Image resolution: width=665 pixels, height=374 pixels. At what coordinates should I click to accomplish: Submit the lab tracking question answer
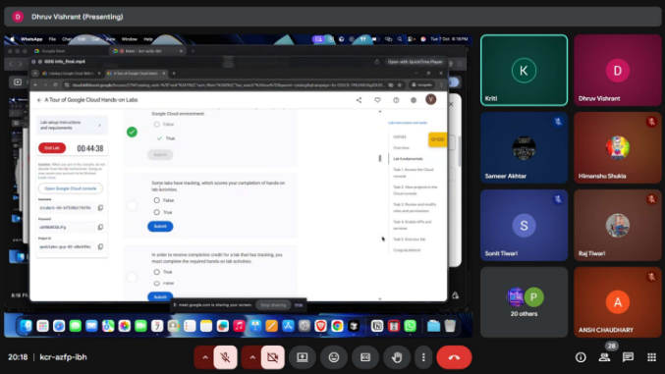(x=160, y=227)
